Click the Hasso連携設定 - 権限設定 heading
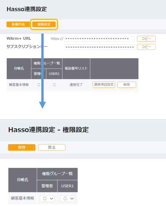 (x=48, y=130)
